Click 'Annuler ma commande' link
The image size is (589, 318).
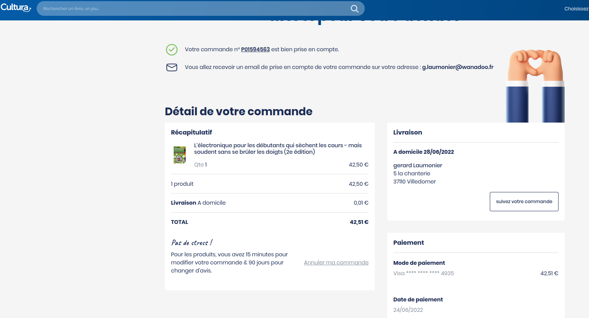point(336,262)
